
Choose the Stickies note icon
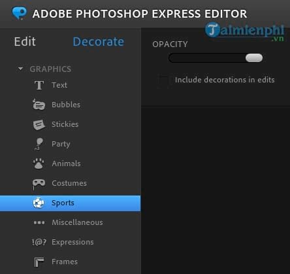[x=39, y=125]
